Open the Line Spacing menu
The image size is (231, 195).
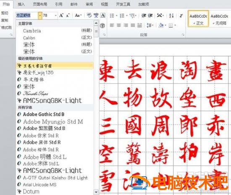coord(150,26)
